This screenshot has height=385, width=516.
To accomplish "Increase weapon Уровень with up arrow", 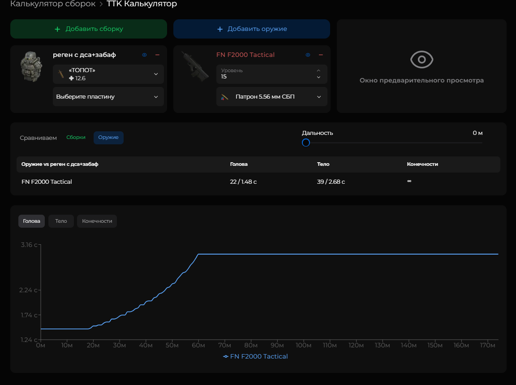I will pos(318,71).
